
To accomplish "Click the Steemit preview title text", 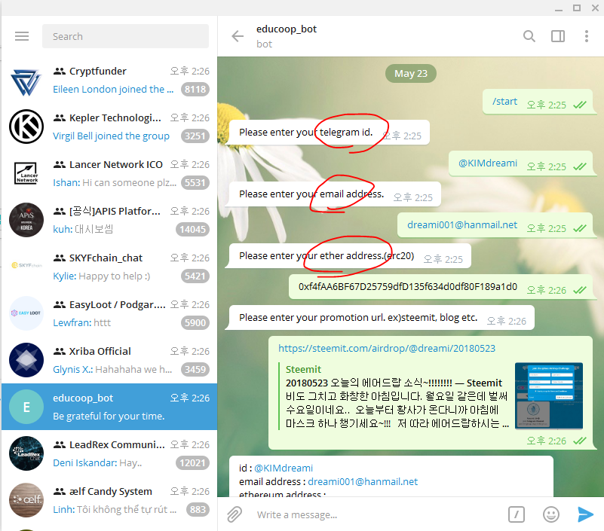I will tap(394, 383).
